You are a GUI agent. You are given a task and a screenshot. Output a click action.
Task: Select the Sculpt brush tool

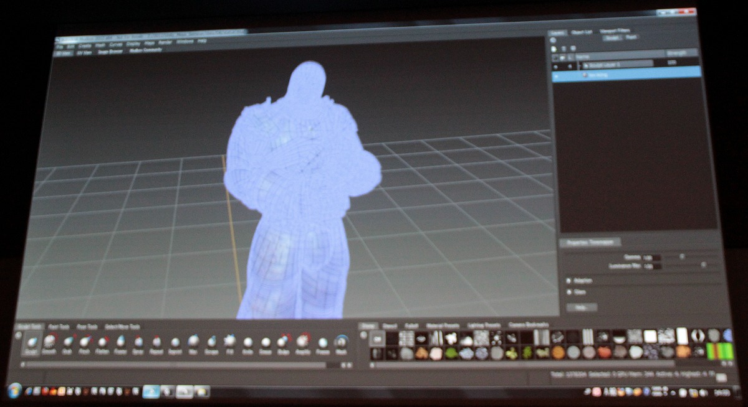(x=32, y=342)
